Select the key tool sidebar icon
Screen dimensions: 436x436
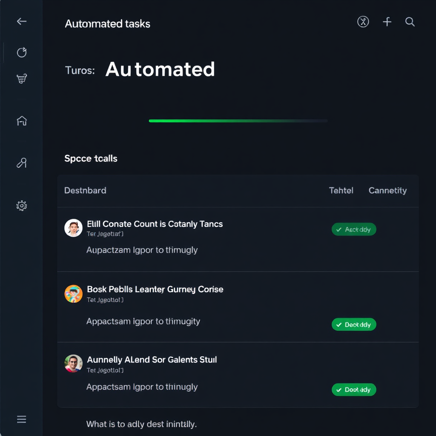(x=22, y=163)
